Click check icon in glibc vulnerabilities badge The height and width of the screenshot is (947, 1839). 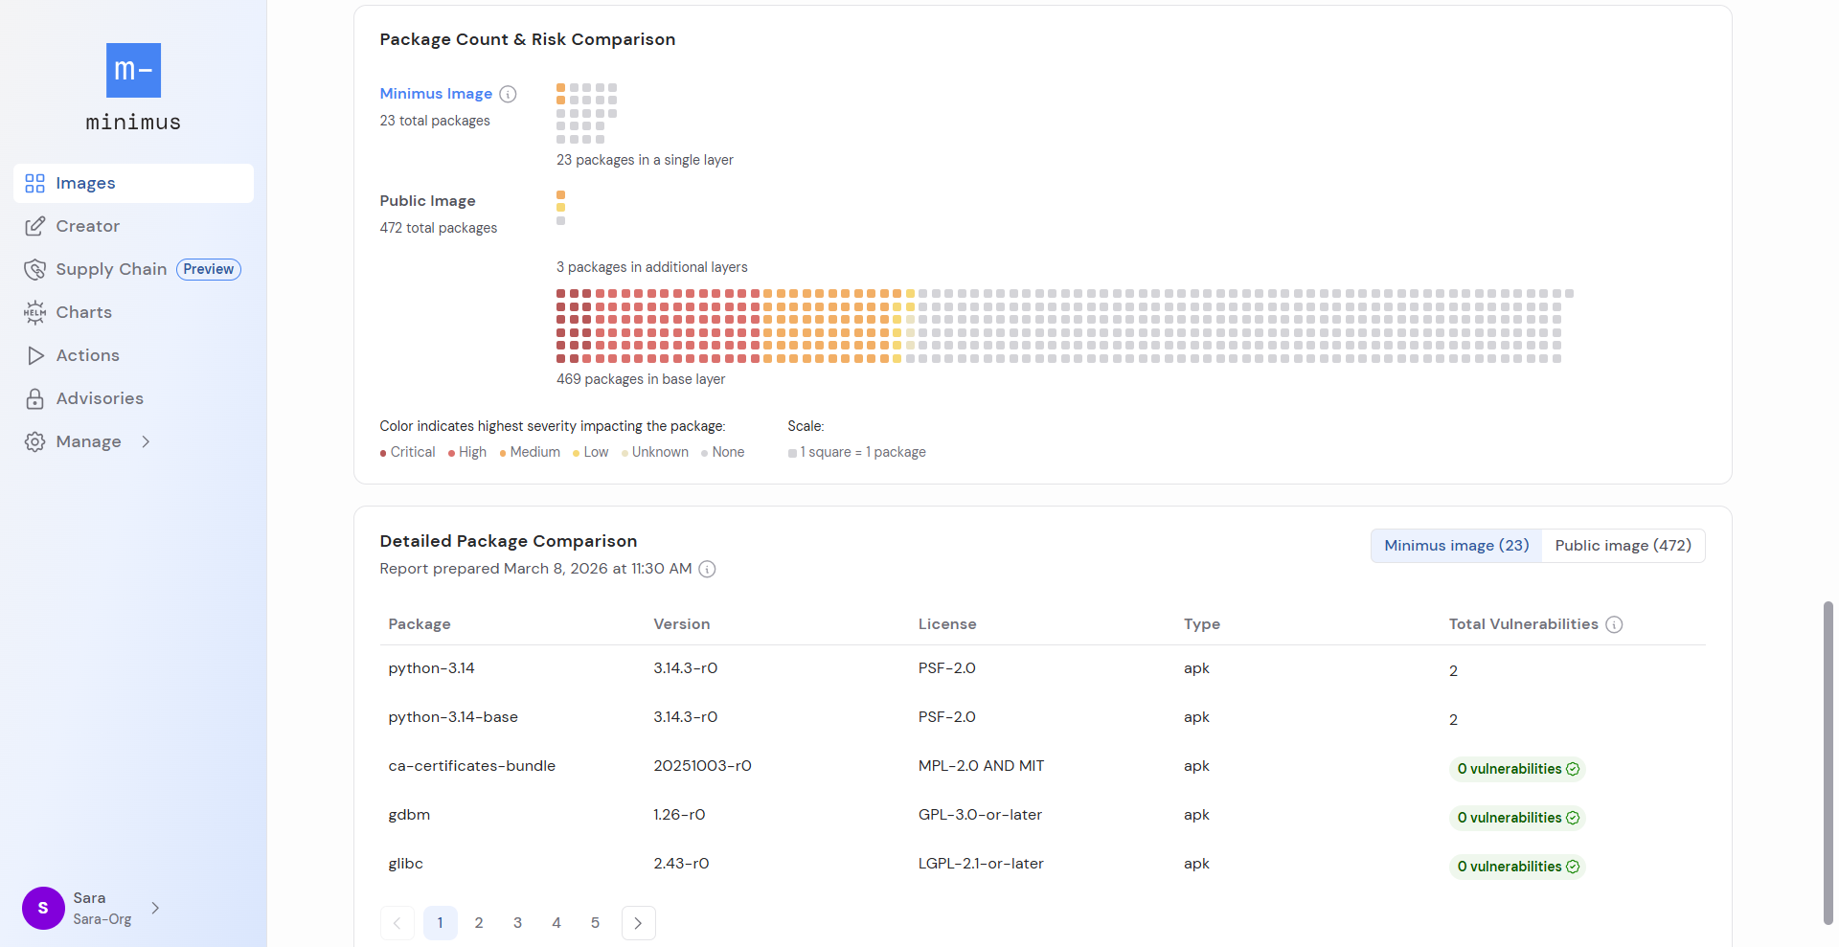[1573, 867]
